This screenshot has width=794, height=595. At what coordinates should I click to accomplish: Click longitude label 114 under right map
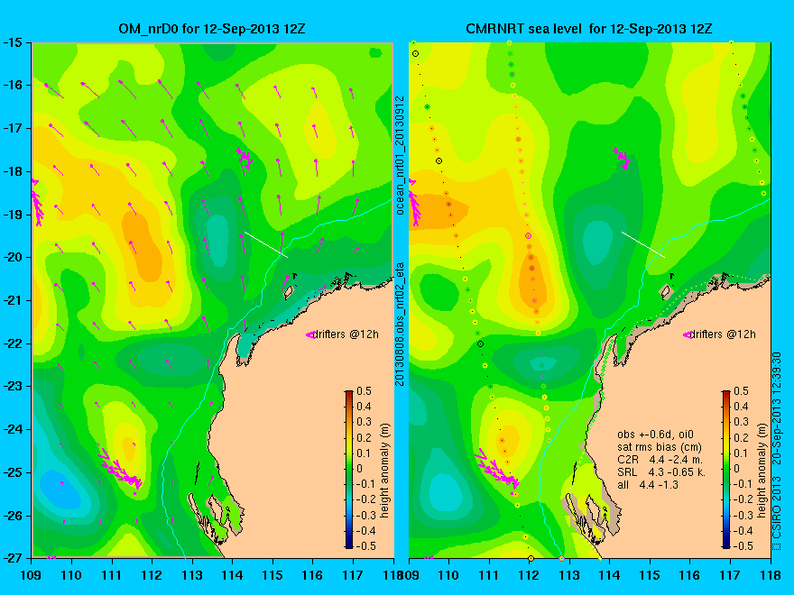click(x=610, y=575)
